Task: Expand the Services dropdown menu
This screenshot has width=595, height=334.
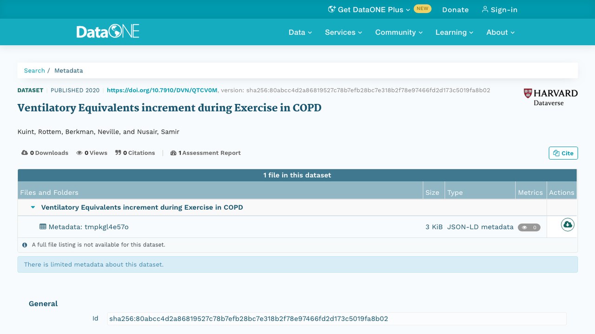Action: point(344,32)
